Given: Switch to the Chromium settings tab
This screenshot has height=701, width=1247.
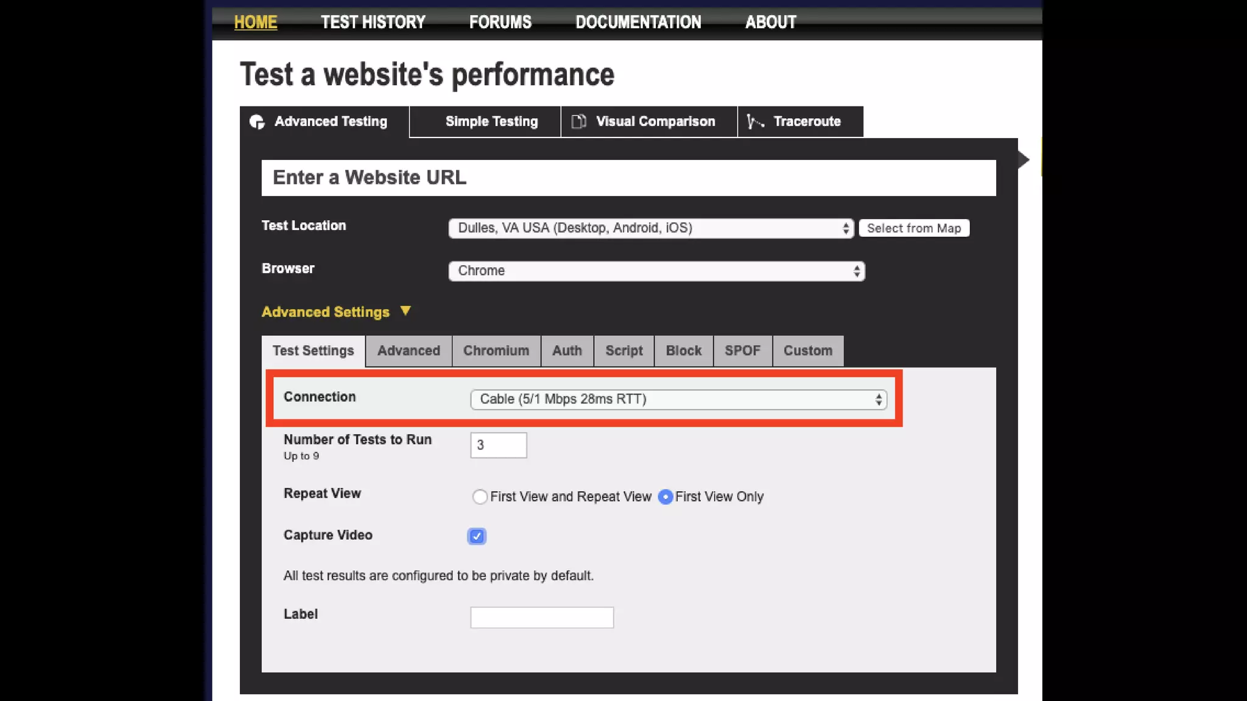Looking at the screenshot, I should (496, 351).
